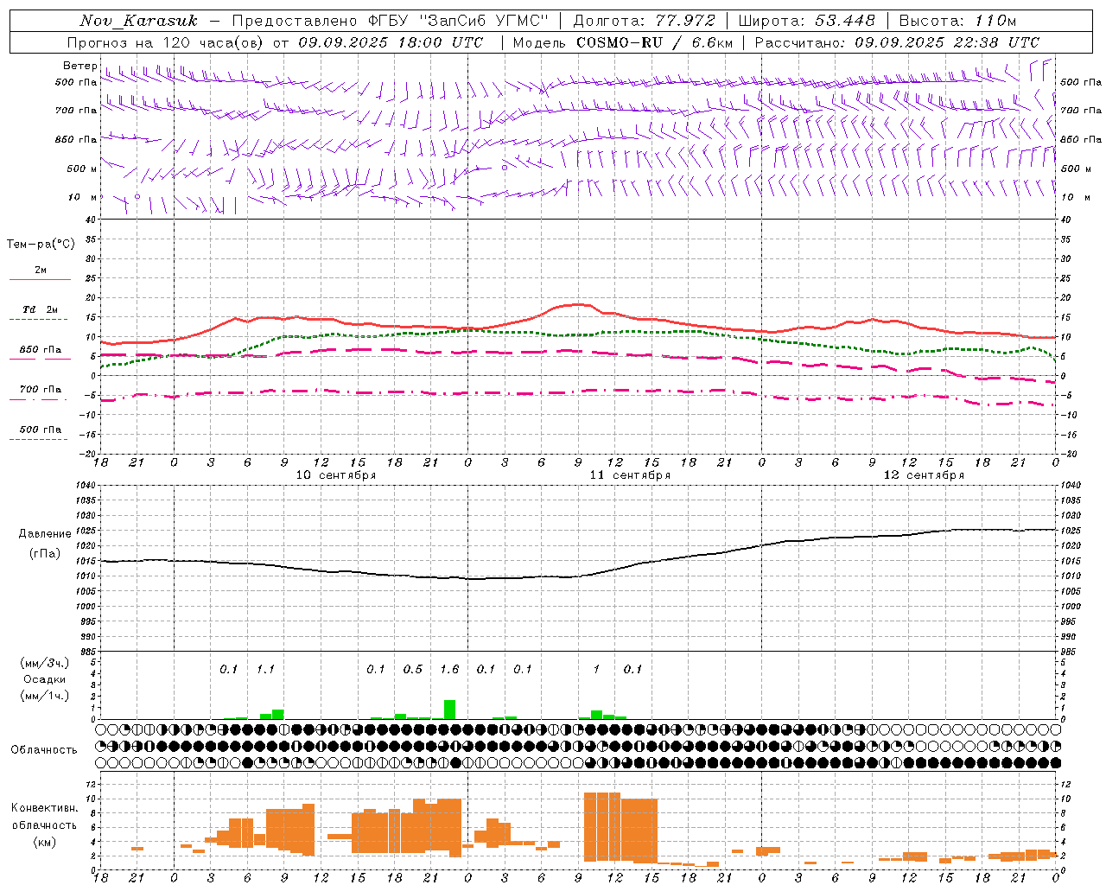Click the '(мм/1ч.)' precipitation unit label
Viewport: 1106px width, 885px height.
coord(45,696)
